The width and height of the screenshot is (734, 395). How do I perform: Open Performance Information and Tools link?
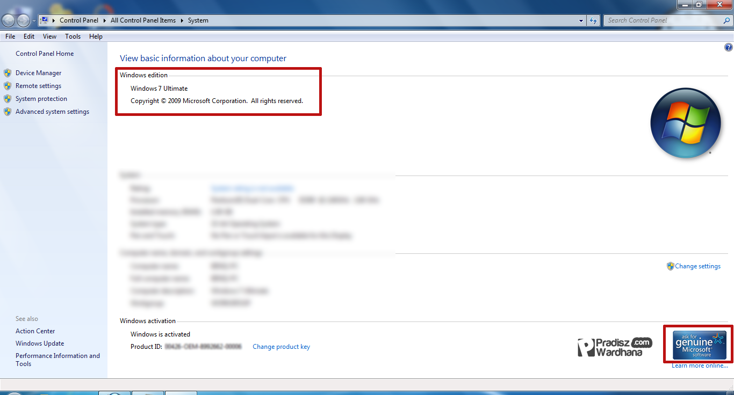57,360
